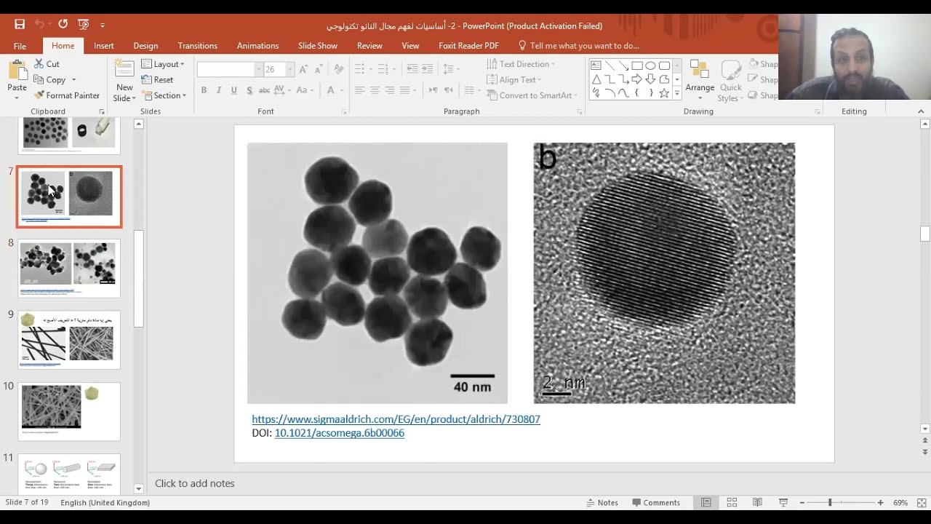
Task: Open the DOI 10.1021/acsomega.6b00066 link
Action: [339, 433]
